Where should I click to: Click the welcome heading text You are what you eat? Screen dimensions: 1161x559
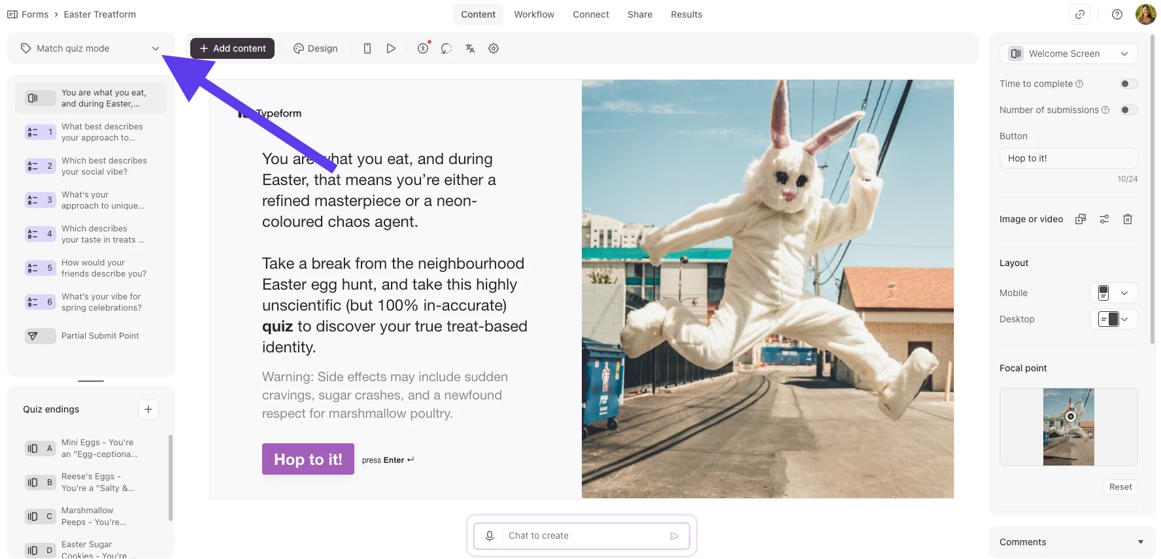[379, 190]
